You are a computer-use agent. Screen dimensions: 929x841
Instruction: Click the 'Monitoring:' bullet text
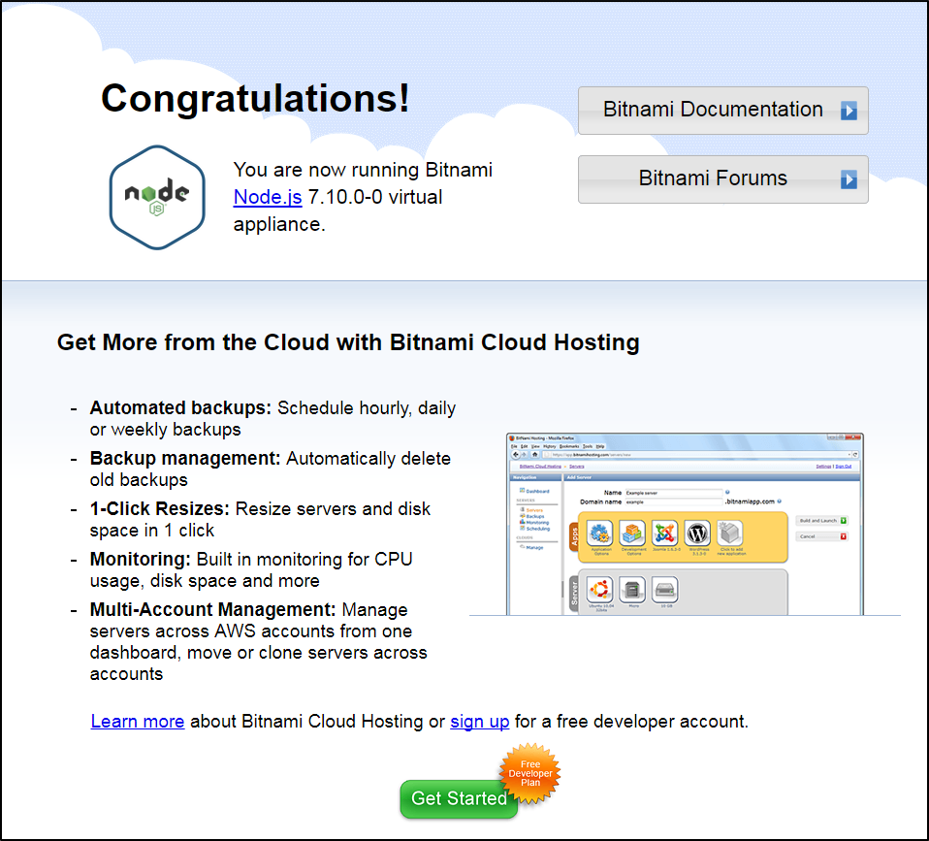(x=140, y=559)
